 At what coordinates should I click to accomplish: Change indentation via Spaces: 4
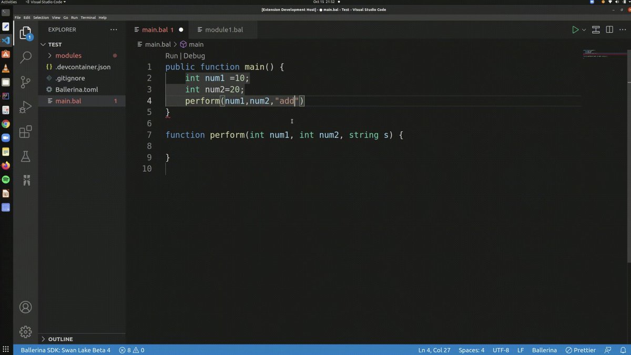pyautogui.click(x=472, y=350)
